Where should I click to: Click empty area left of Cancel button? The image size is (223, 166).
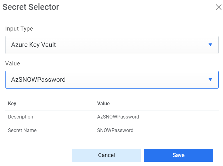(37, 155)
